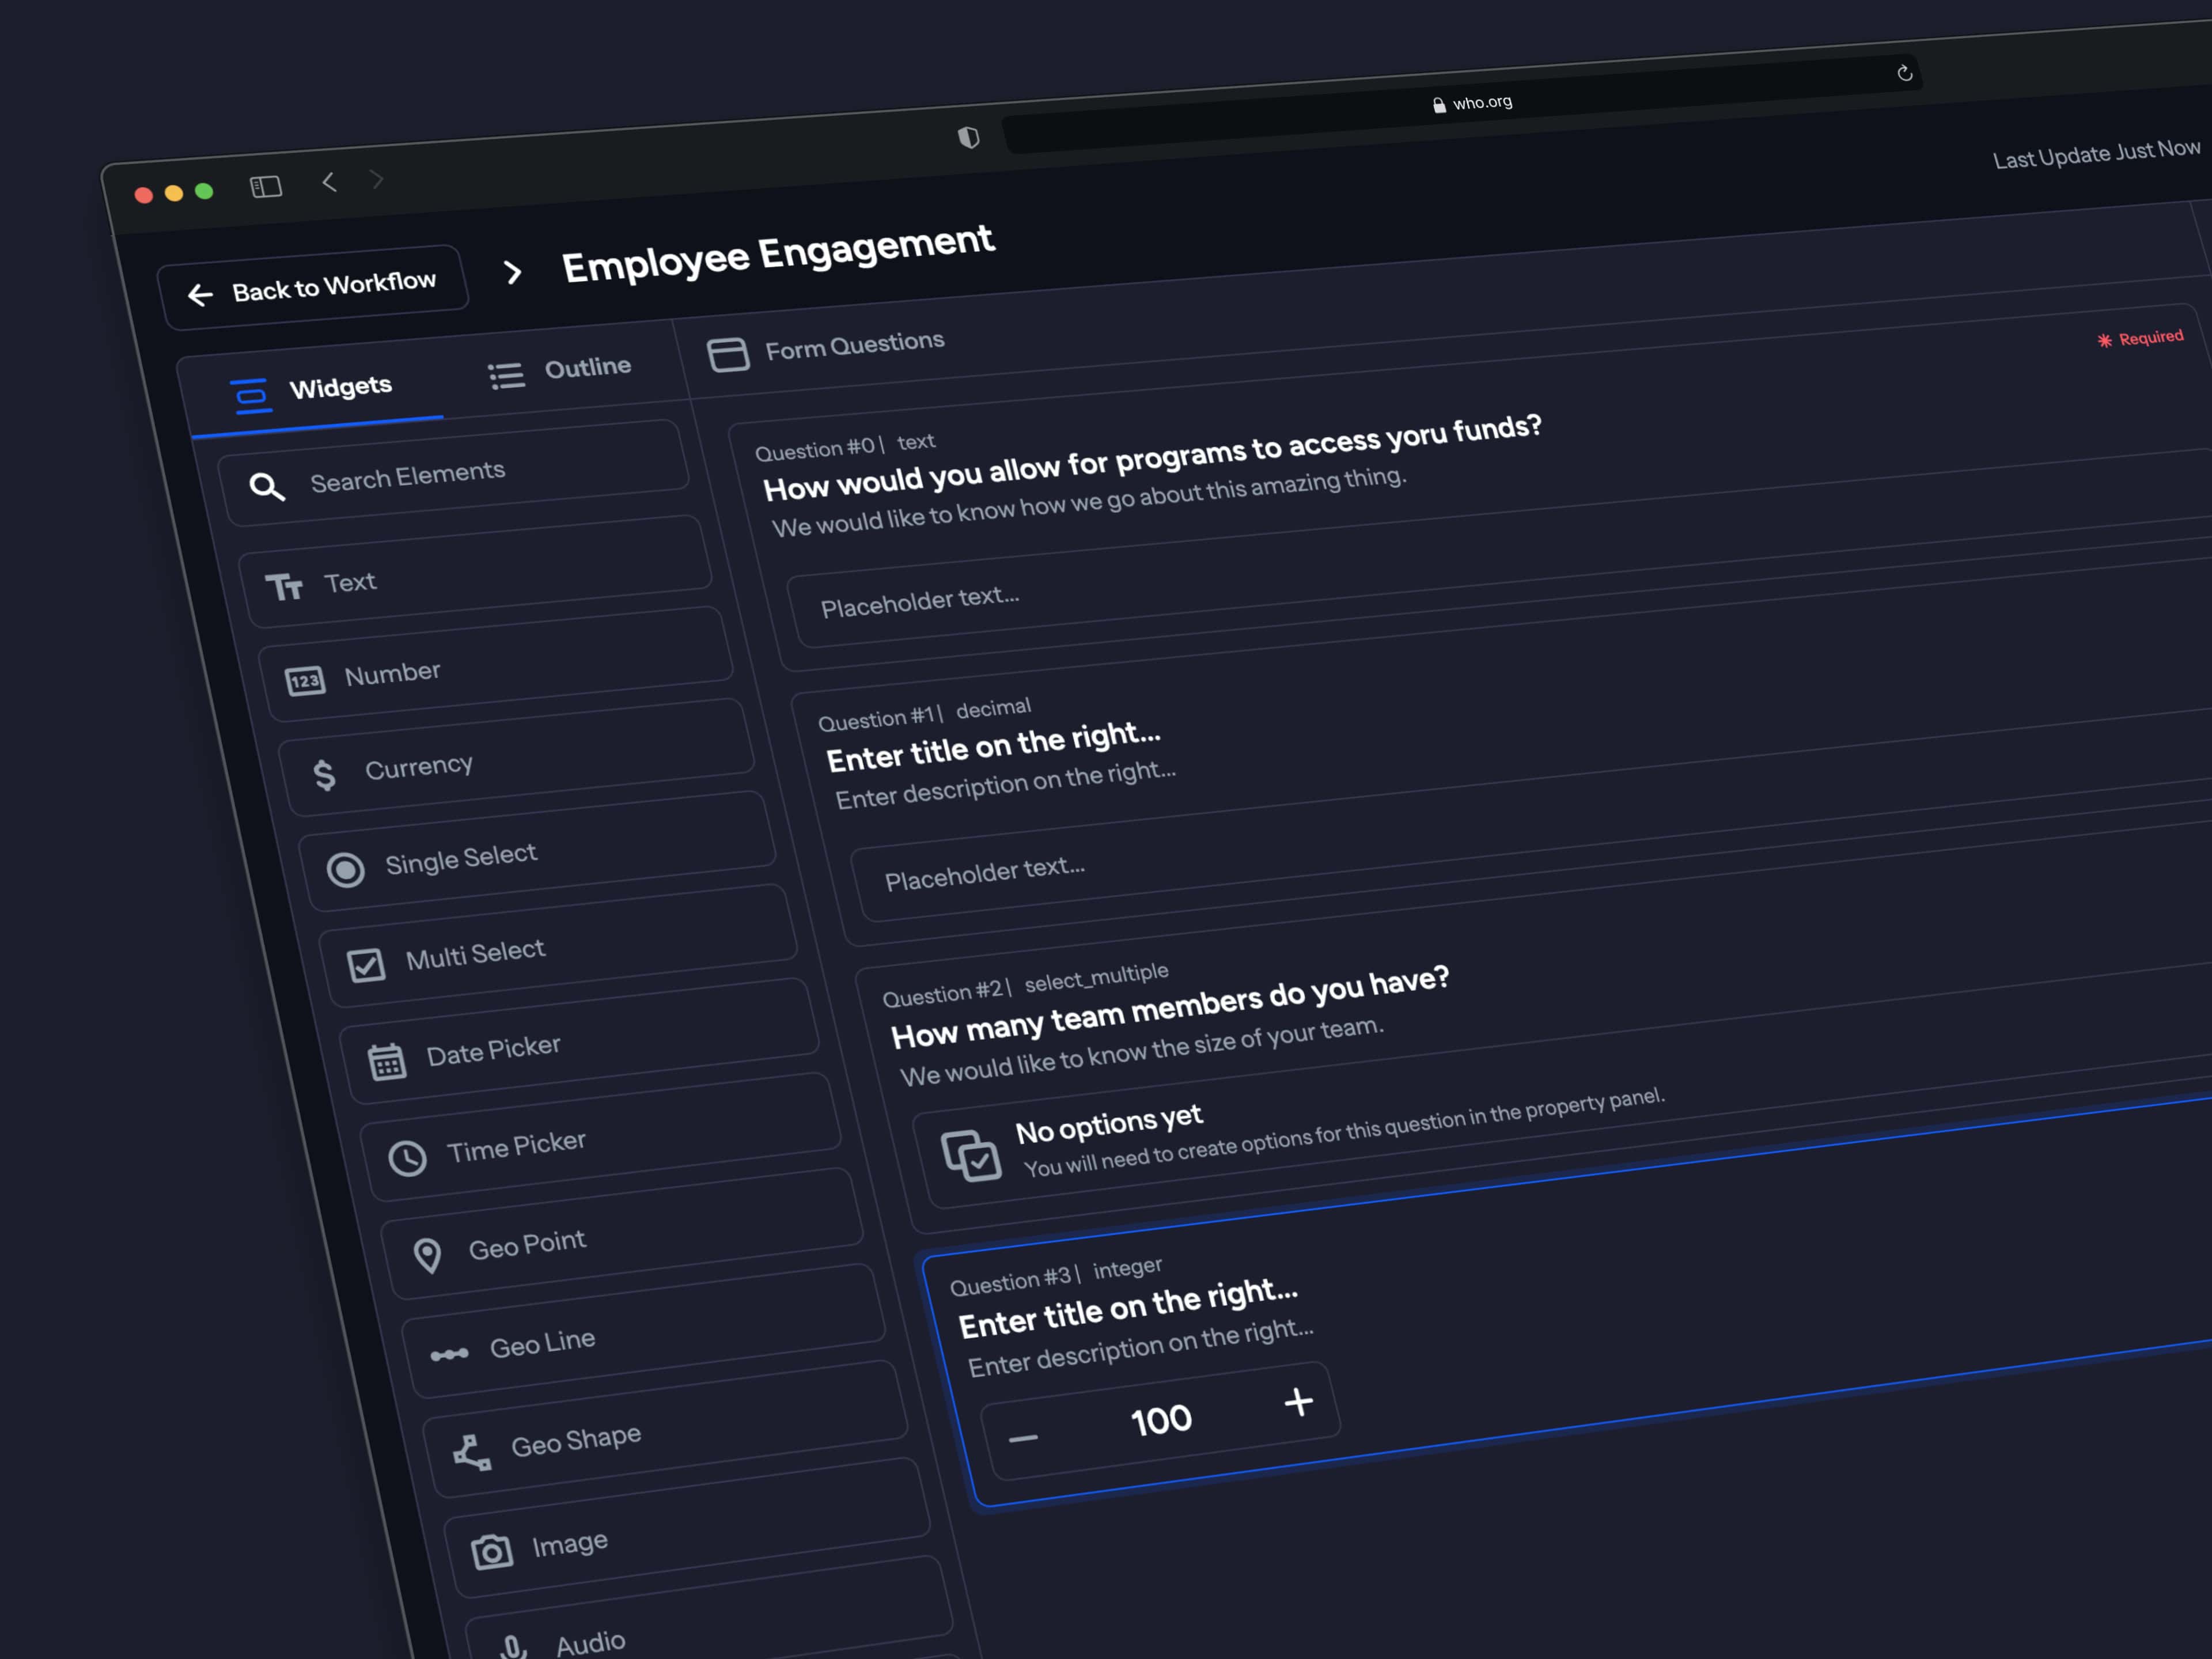The width and height of the screenshot is (2212, 1659).
Task: Click the breadcrumb chevron before Employee Engagement
Action: 513,272
